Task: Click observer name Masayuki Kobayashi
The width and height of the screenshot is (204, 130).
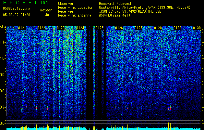Action: click(116, 4)
